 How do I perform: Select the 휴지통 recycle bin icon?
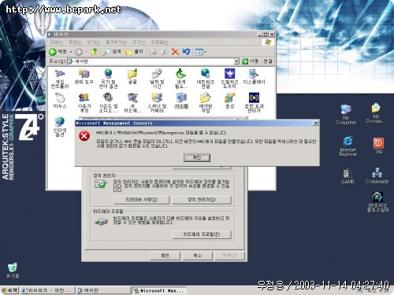(x=13, y=270)
